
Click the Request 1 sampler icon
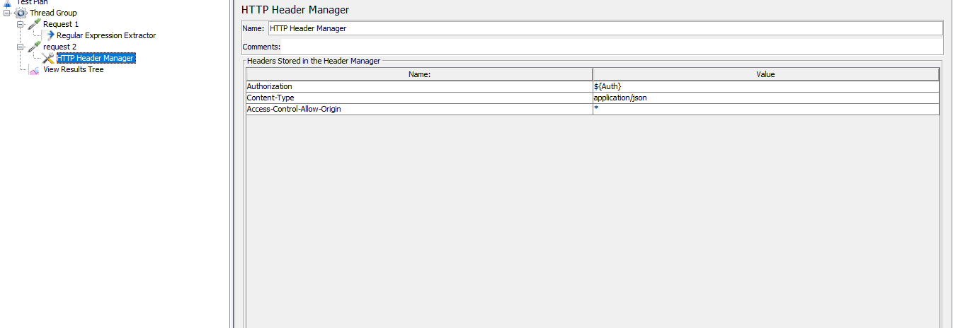click(34, 24)
